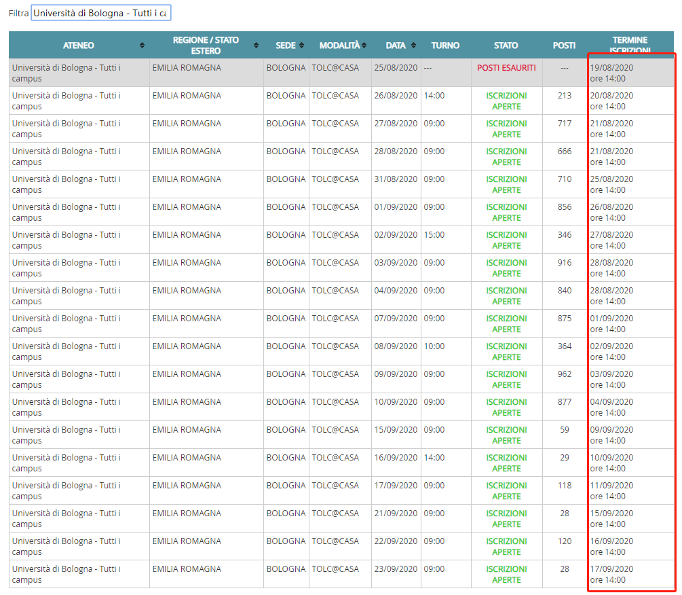682x595 pixels.
Task: Click the ATENEO column header
Action: click(x=79, y=46)
